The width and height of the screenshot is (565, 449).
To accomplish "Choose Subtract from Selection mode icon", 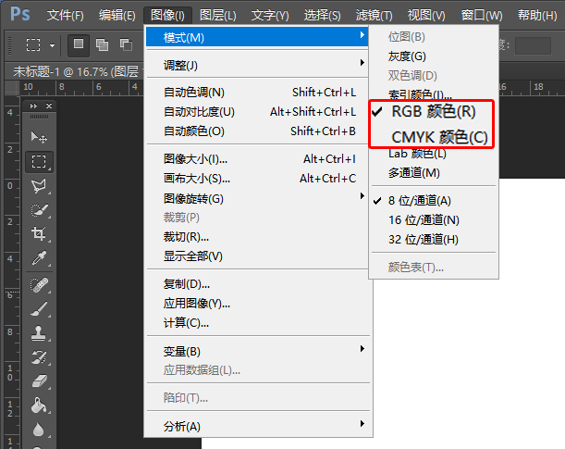I will coord(126,45).
